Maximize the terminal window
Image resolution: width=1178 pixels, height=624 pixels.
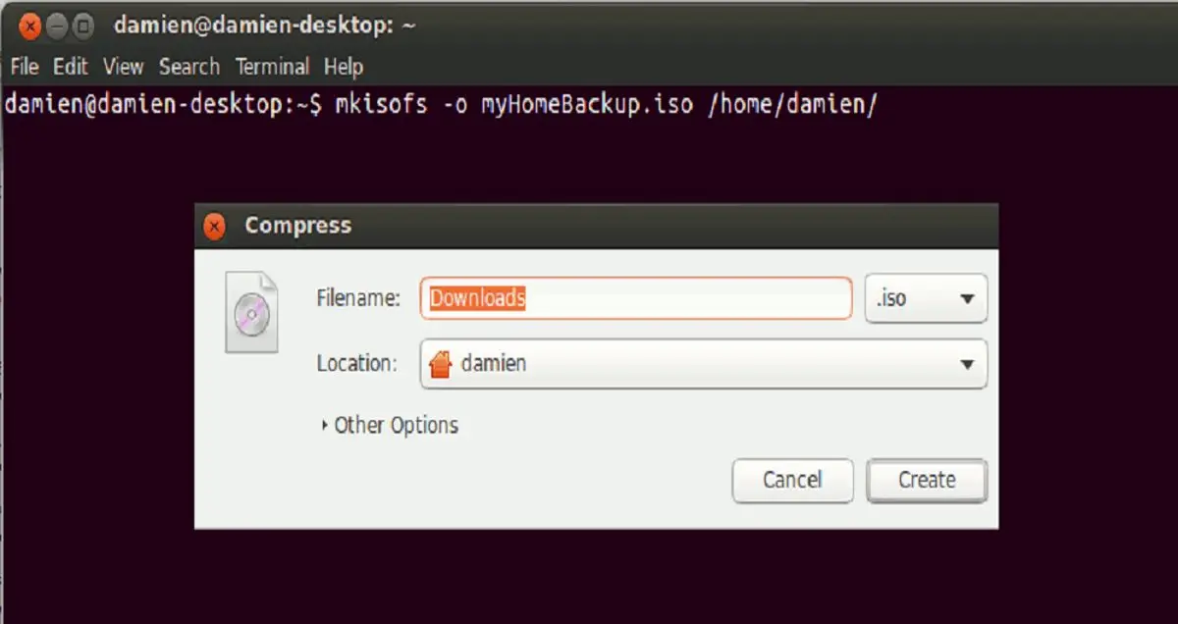[x=83, y=26]
